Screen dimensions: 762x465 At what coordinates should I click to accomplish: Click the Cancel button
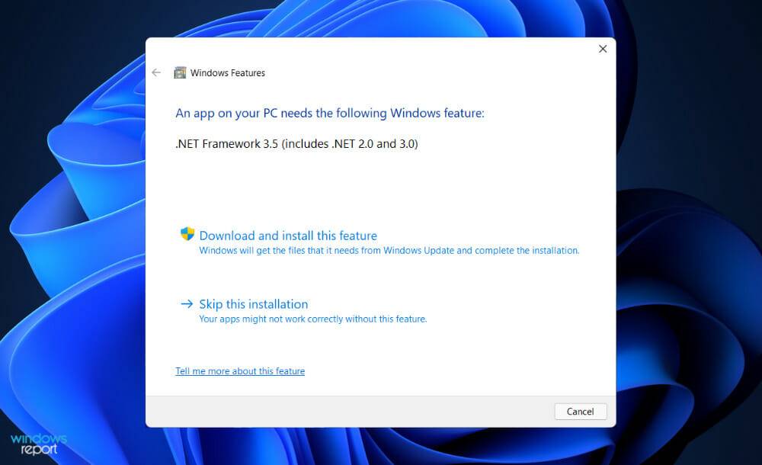(x=580, y=412)
